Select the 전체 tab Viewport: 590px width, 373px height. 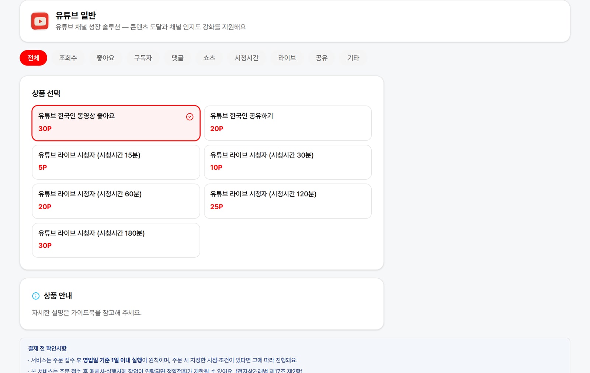click(x=33, y=58)
